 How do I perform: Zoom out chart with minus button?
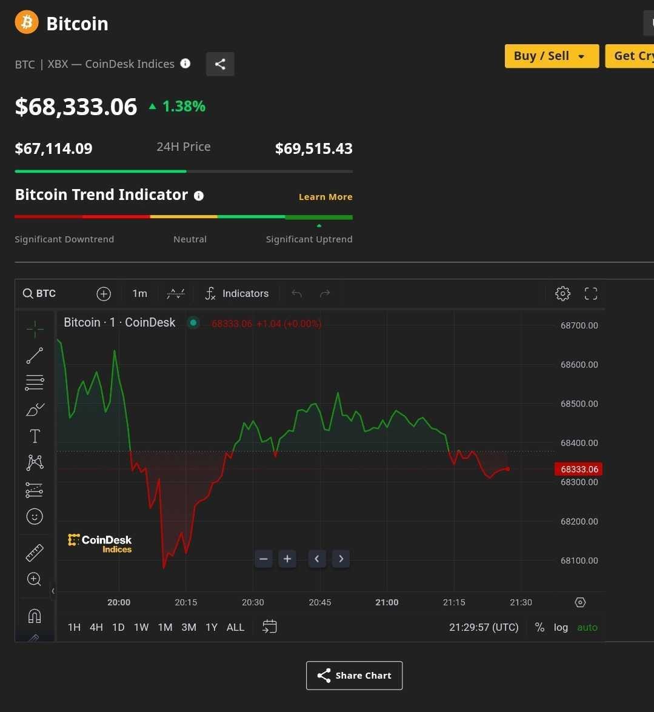[x=264, y=559]
